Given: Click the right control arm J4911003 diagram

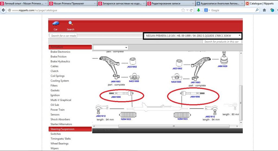Looking at the screenshot, I should click(201, 69).
